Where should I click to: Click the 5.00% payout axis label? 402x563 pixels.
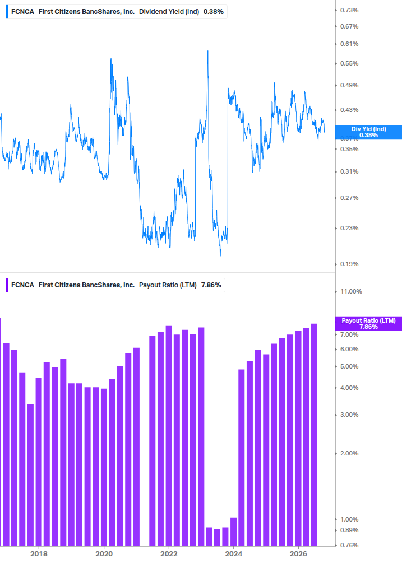[x=349, y=366]
